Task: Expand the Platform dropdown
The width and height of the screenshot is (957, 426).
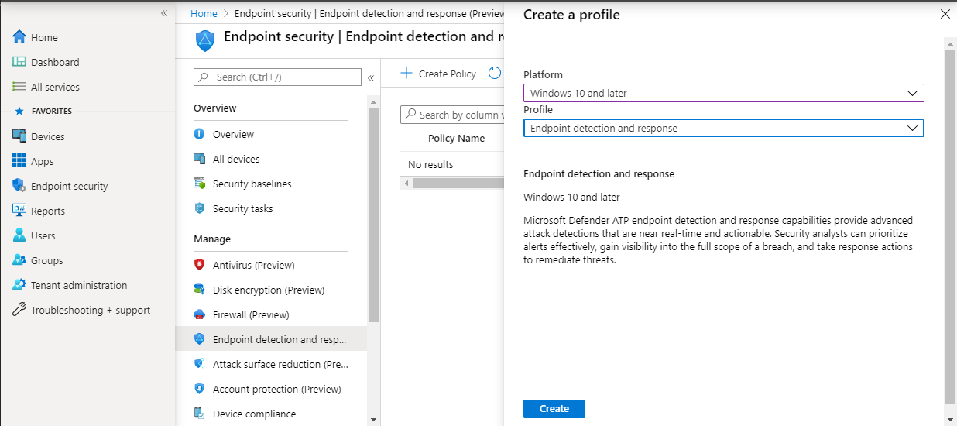Action: tap(723, 93)
